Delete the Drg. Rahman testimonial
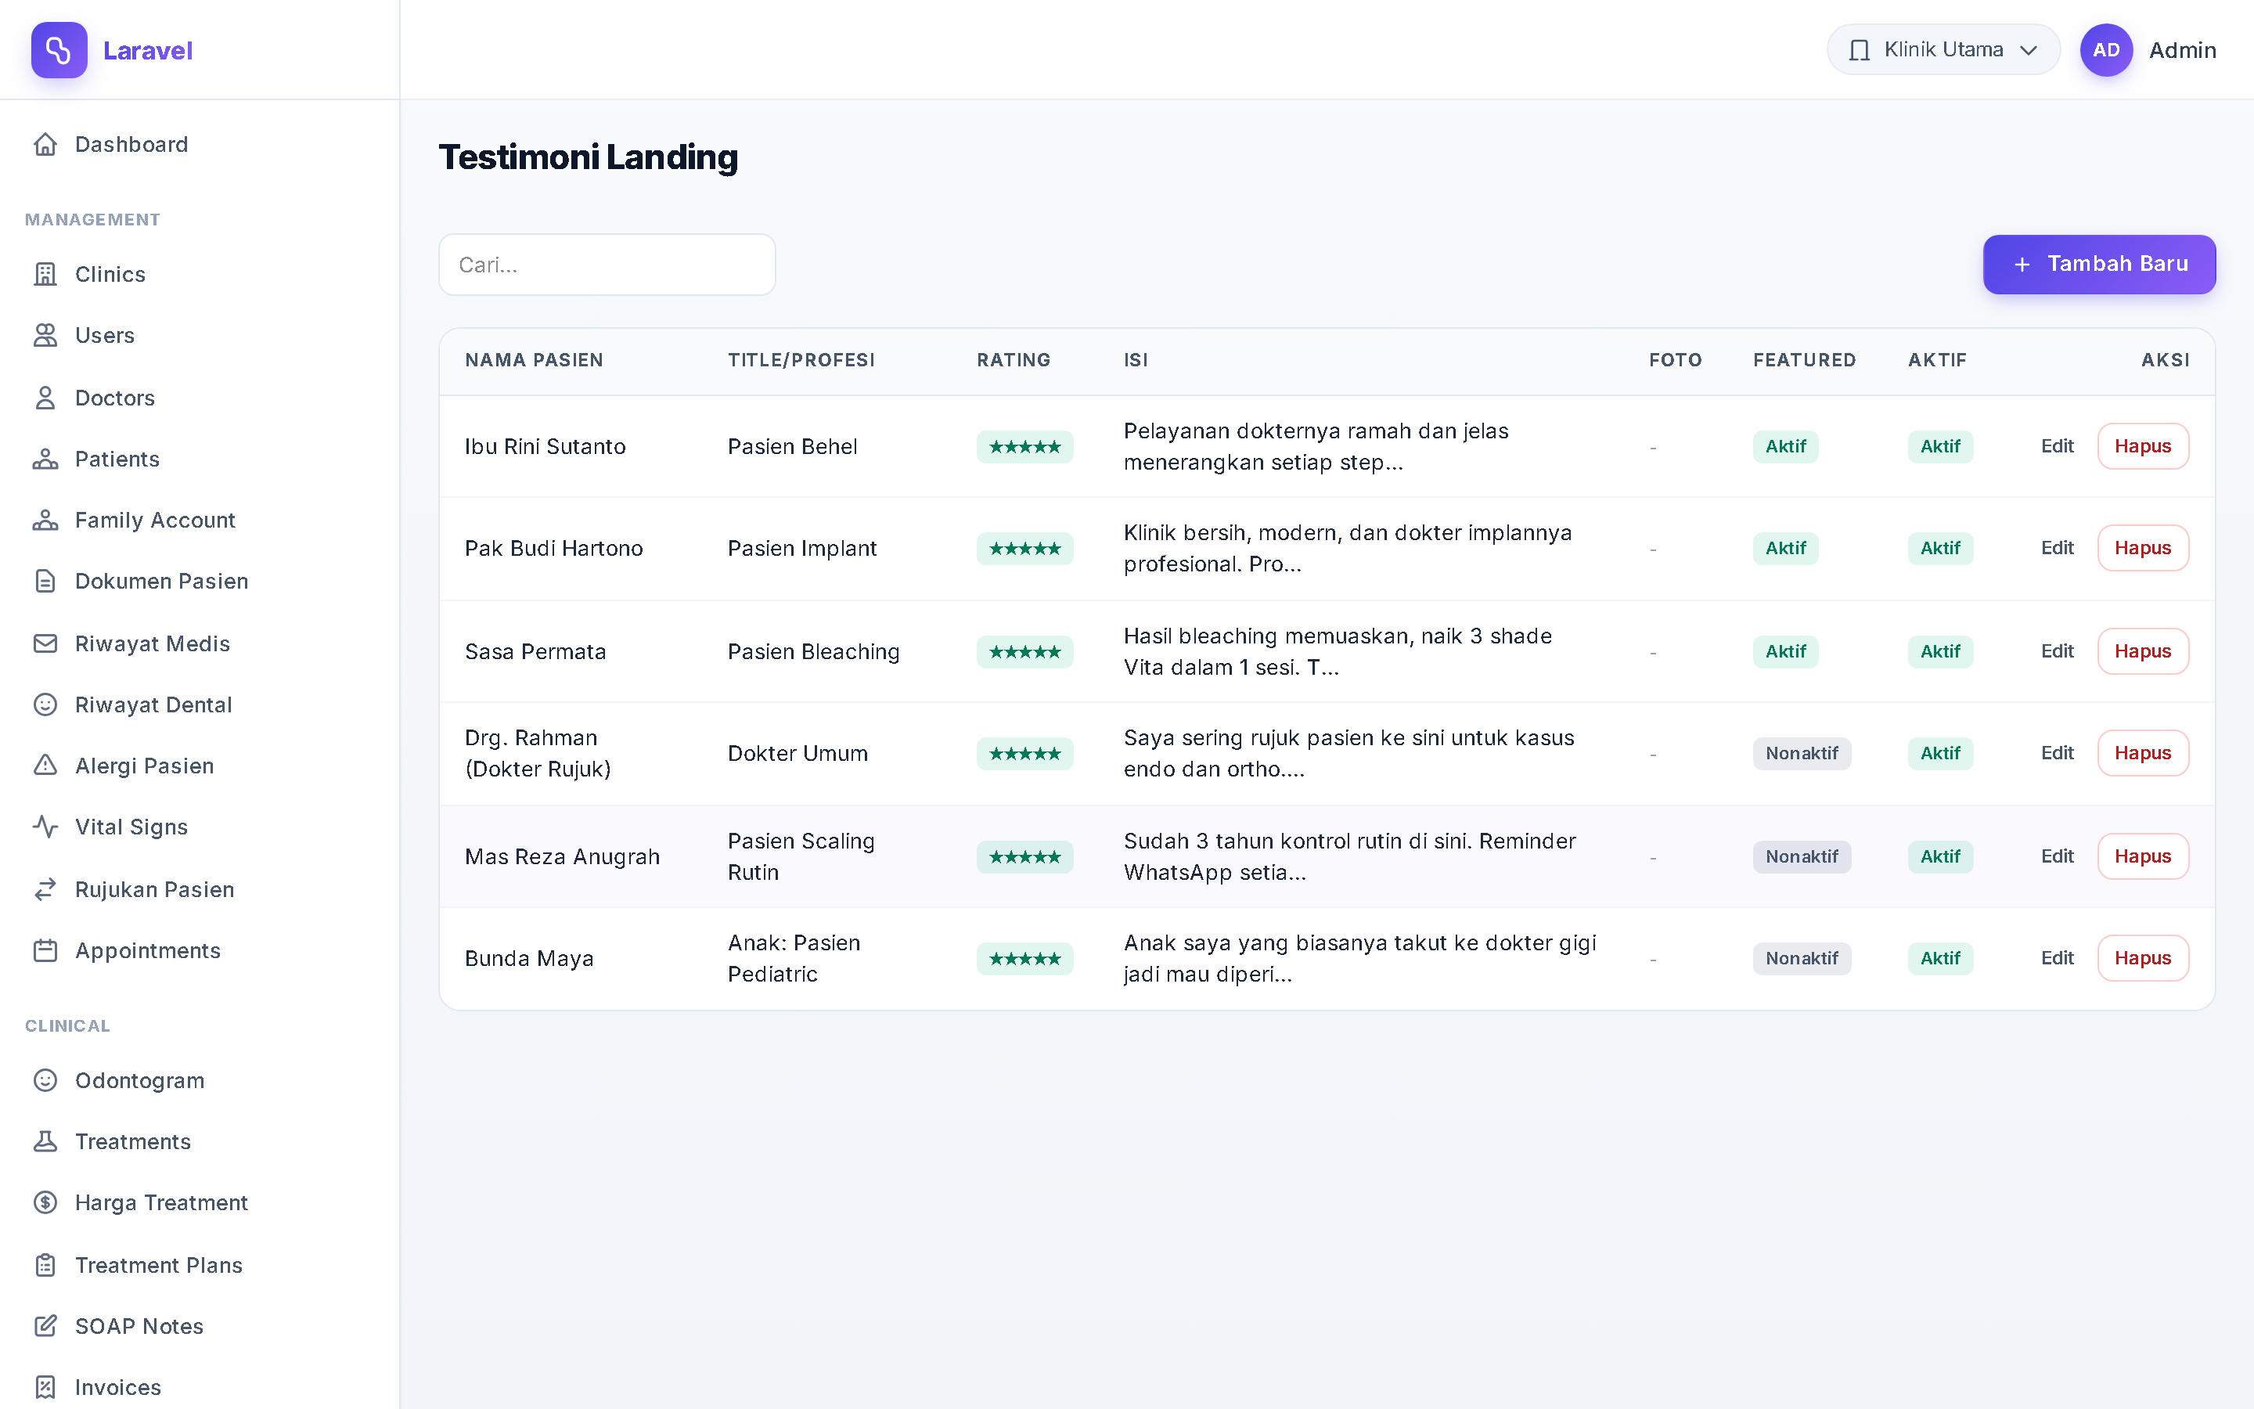Image resolution: width=2254 pixels, height=1409 pixels. 2142,753
